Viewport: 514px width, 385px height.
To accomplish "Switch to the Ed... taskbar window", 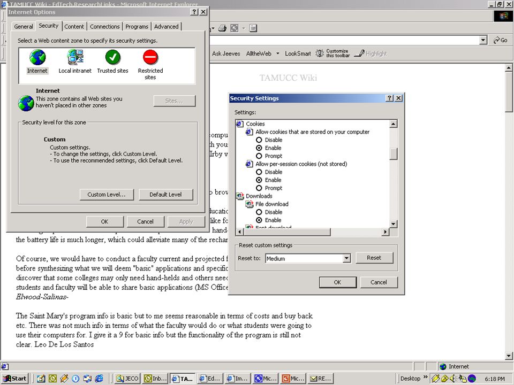I will 210,379.
